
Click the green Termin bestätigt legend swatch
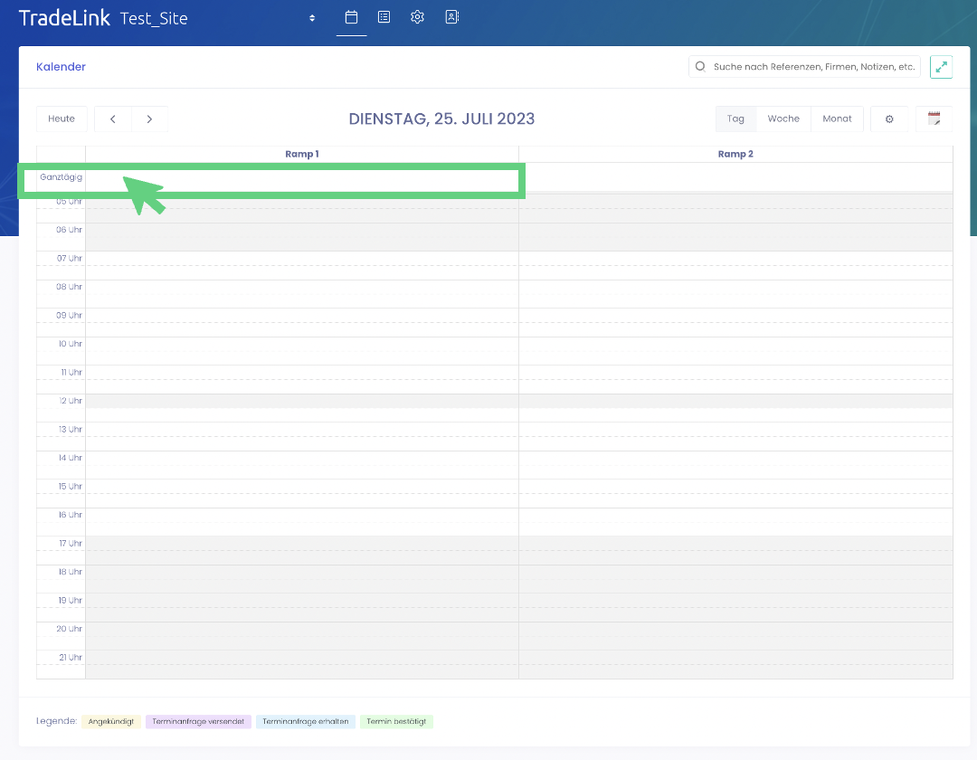pos(396,722)
